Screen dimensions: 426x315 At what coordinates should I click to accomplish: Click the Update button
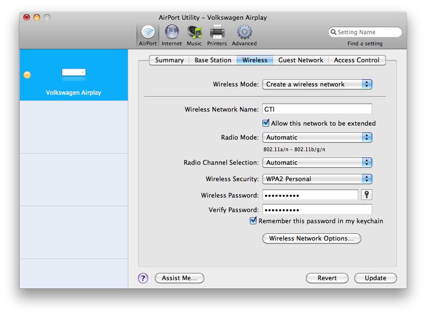[x=376, y=278]
